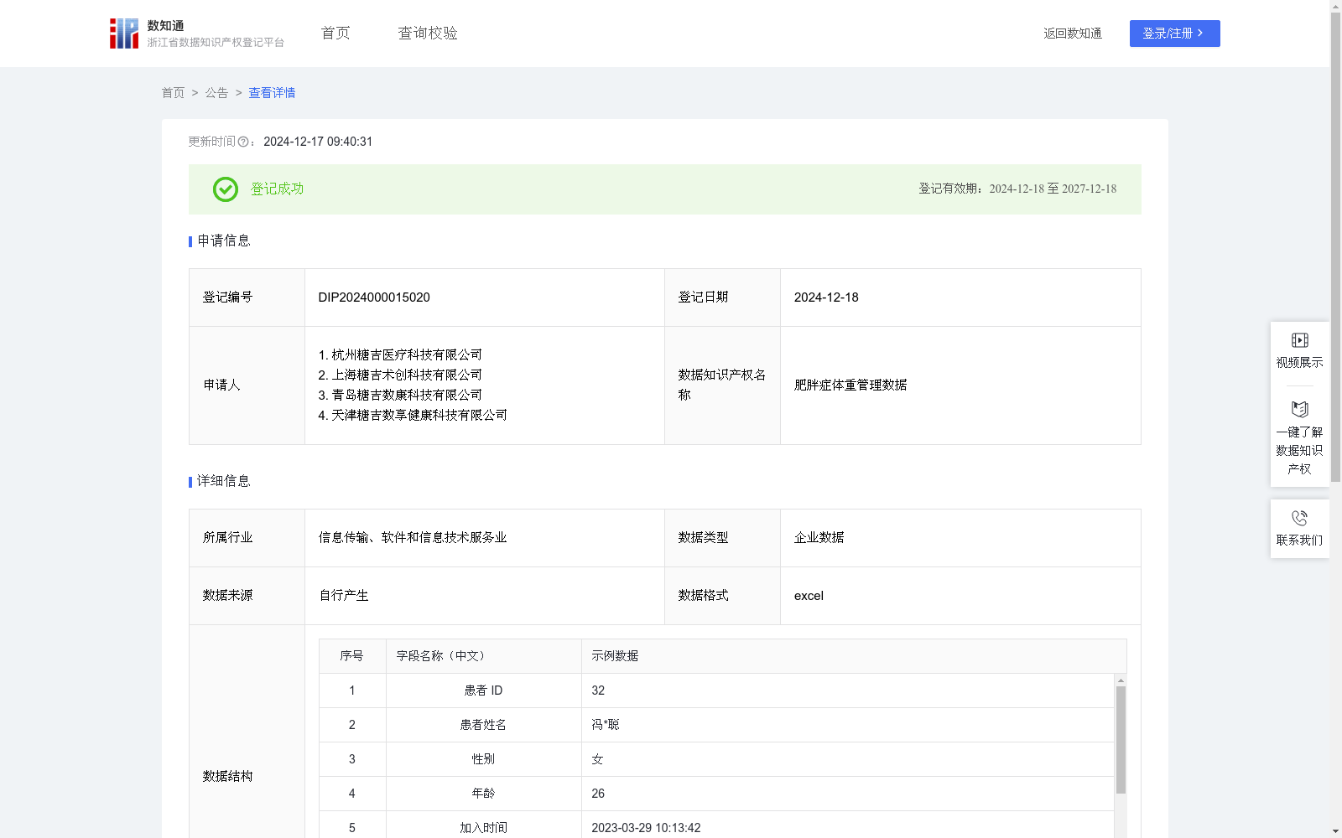Select registration date 2024-12-18 cell
Viewport: 1342px width, 838px height.
[960, 297]
